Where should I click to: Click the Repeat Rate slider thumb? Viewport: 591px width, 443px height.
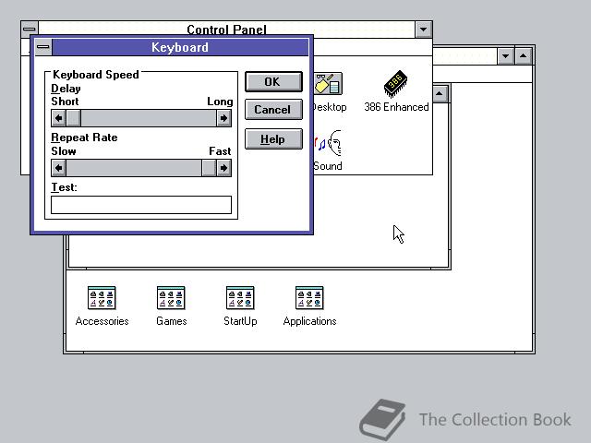click(x=209, y=168)
